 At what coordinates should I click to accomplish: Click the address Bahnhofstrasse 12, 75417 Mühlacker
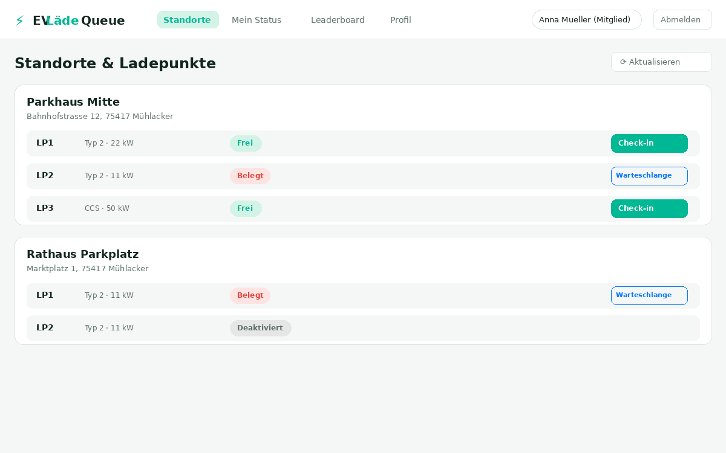coord(100,117)
